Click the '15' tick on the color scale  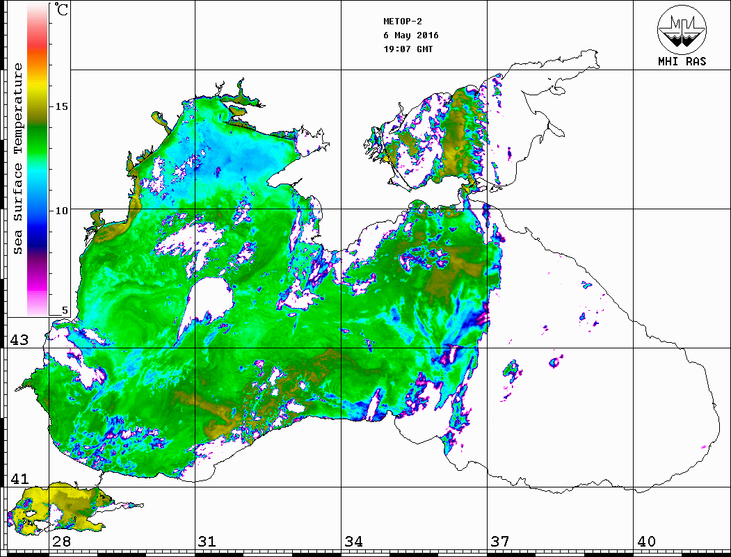pos(61,106)
